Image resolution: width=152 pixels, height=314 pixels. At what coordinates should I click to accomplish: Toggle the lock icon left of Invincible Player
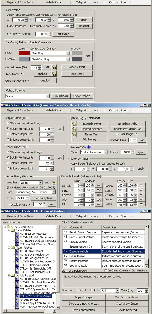[x=74, y=124]
